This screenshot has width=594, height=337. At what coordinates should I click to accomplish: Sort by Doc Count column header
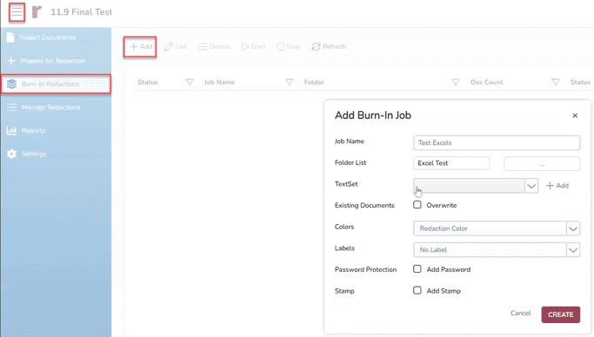tap(486, 82)
